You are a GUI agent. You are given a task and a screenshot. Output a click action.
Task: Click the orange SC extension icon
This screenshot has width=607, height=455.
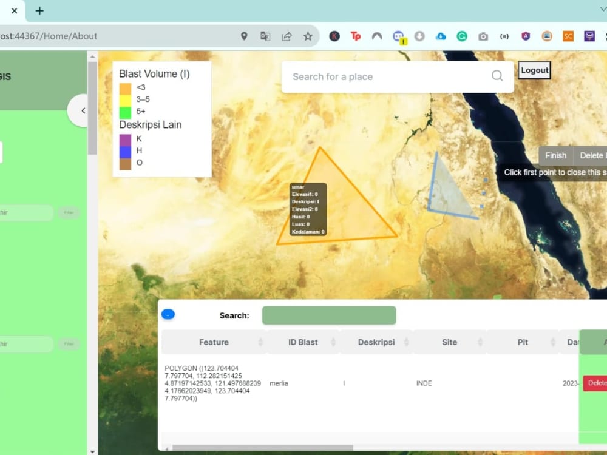[568, 36]
